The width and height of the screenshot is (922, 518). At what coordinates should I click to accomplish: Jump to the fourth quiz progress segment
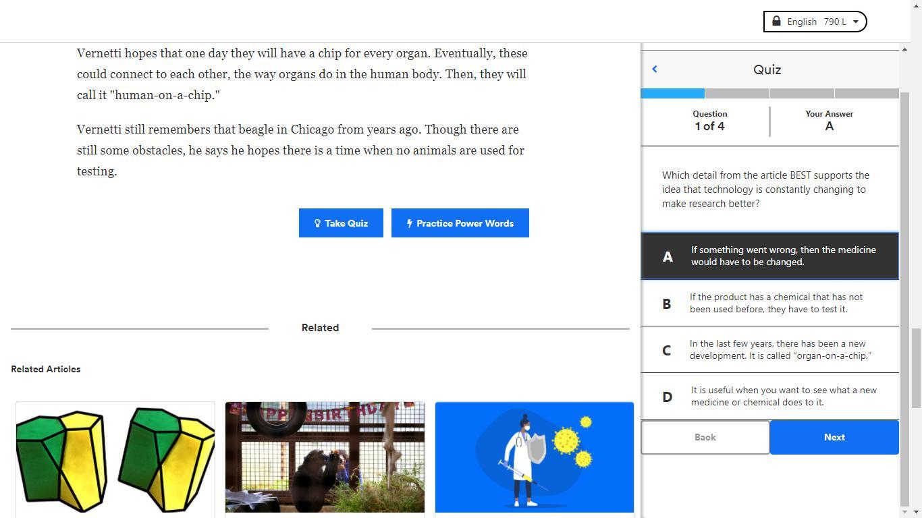coord(867,93)
